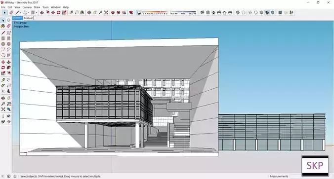Click the circled info status bar icon
334x179 pixels.
click(x=9, y=176)
